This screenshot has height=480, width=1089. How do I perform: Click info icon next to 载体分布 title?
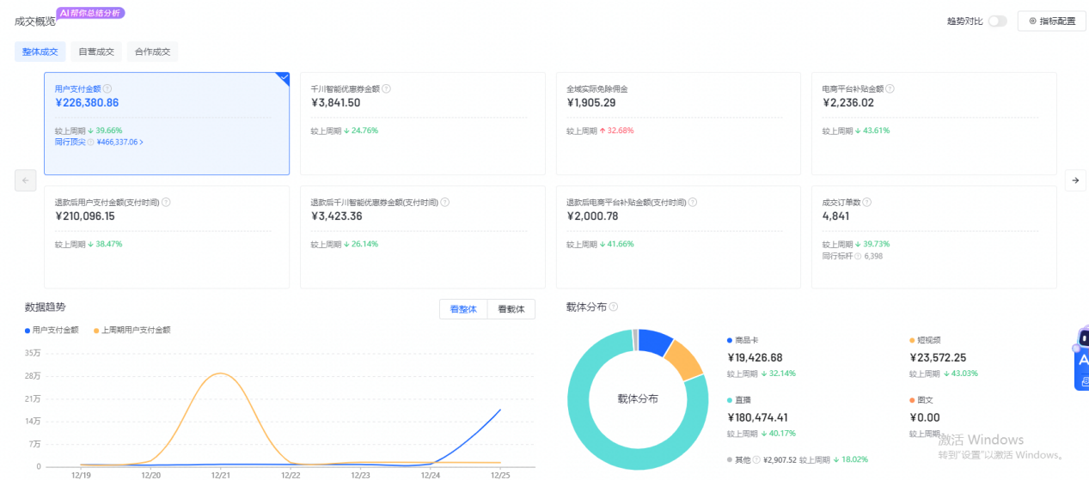614,307
